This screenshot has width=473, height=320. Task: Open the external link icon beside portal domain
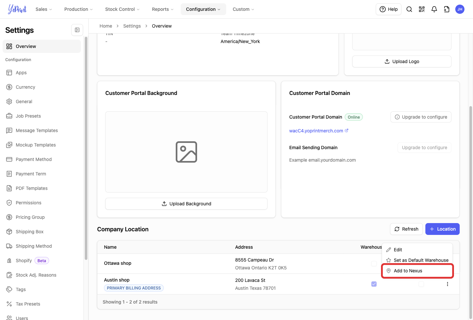coord(347,130)
